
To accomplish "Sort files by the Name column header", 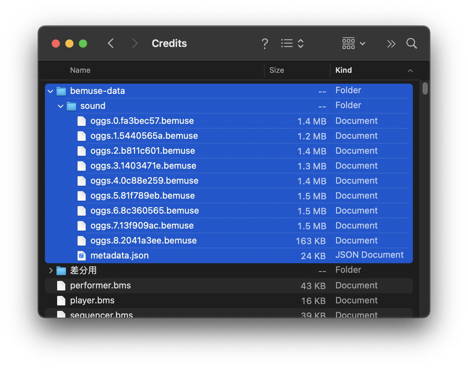I will click(80, 70).
